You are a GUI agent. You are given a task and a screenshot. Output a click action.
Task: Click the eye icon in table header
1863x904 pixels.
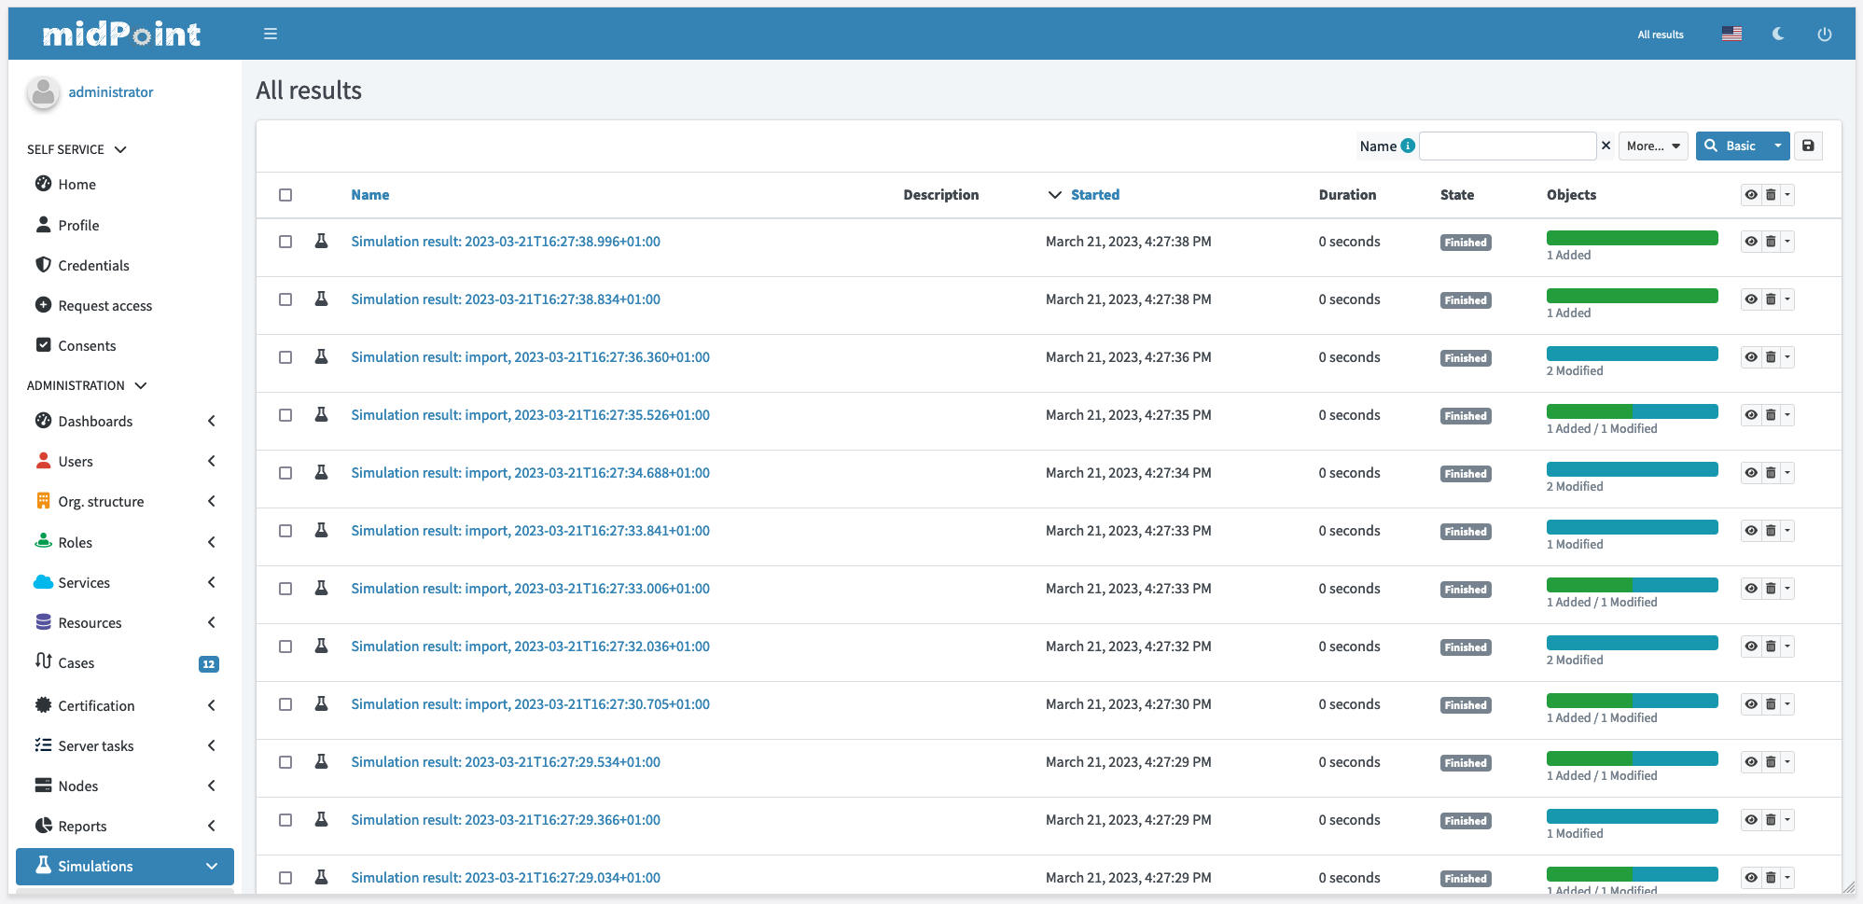click(x=1751, y=195)
